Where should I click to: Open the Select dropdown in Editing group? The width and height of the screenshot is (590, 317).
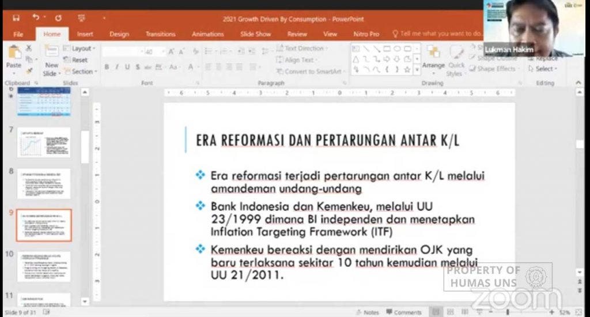(x=543, y=69)
